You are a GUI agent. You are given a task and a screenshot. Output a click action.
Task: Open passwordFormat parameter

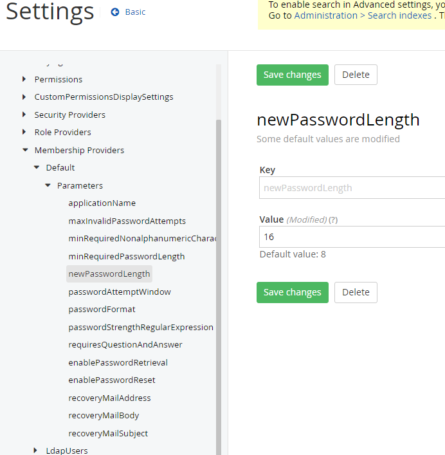pyautogui.click(x=102, y=310)
